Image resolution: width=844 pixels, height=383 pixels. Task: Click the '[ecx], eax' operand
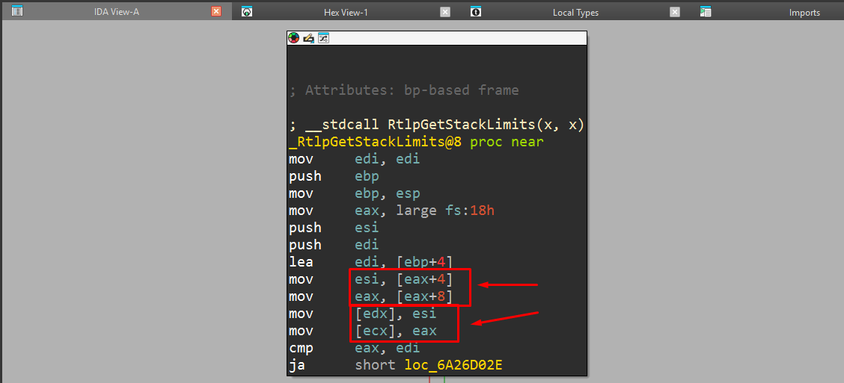(x=396, y=331)
